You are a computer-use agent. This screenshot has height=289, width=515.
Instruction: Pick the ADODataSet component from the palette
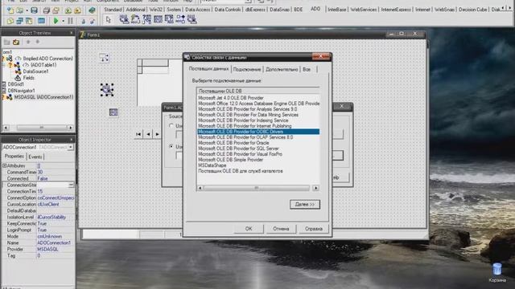[146, 19]
